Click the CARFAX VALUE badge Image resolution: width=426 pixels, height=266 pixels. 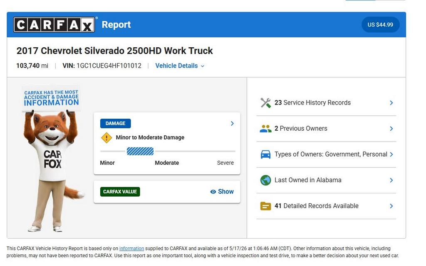(x=120, y=191)
